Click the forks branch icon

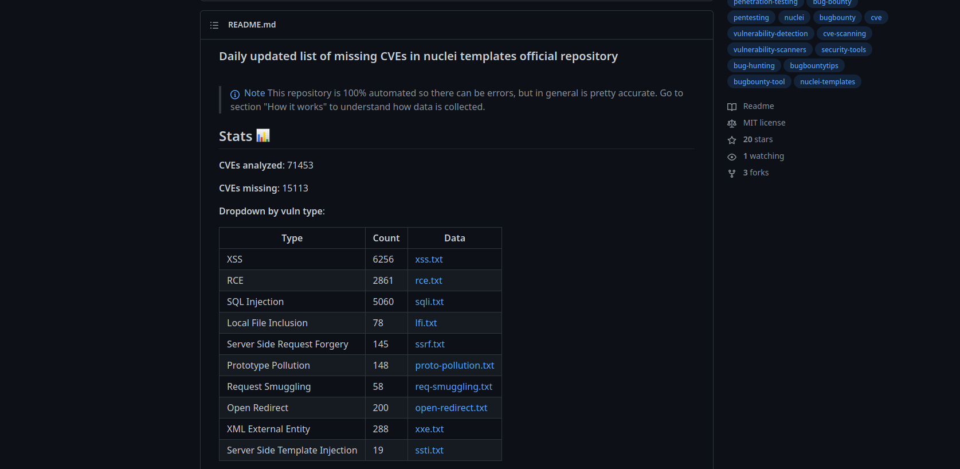coord(732,173)
